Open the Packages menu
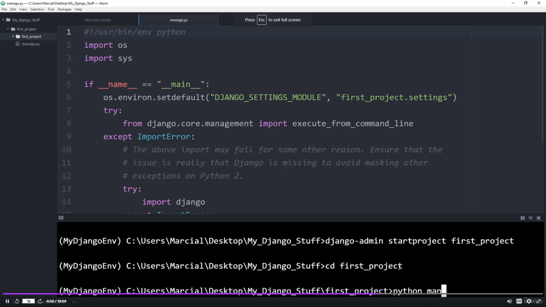 pos(64,10)
